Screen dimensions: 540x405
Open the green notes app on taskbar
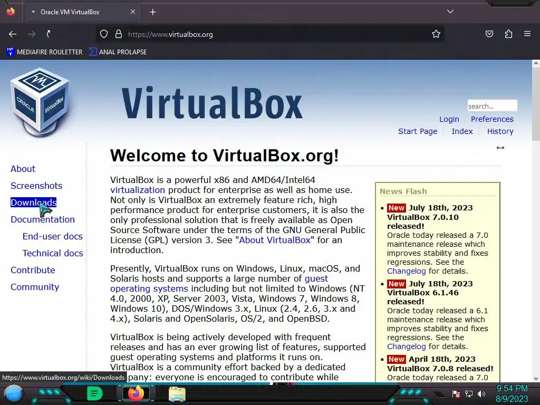click(95, 393)
